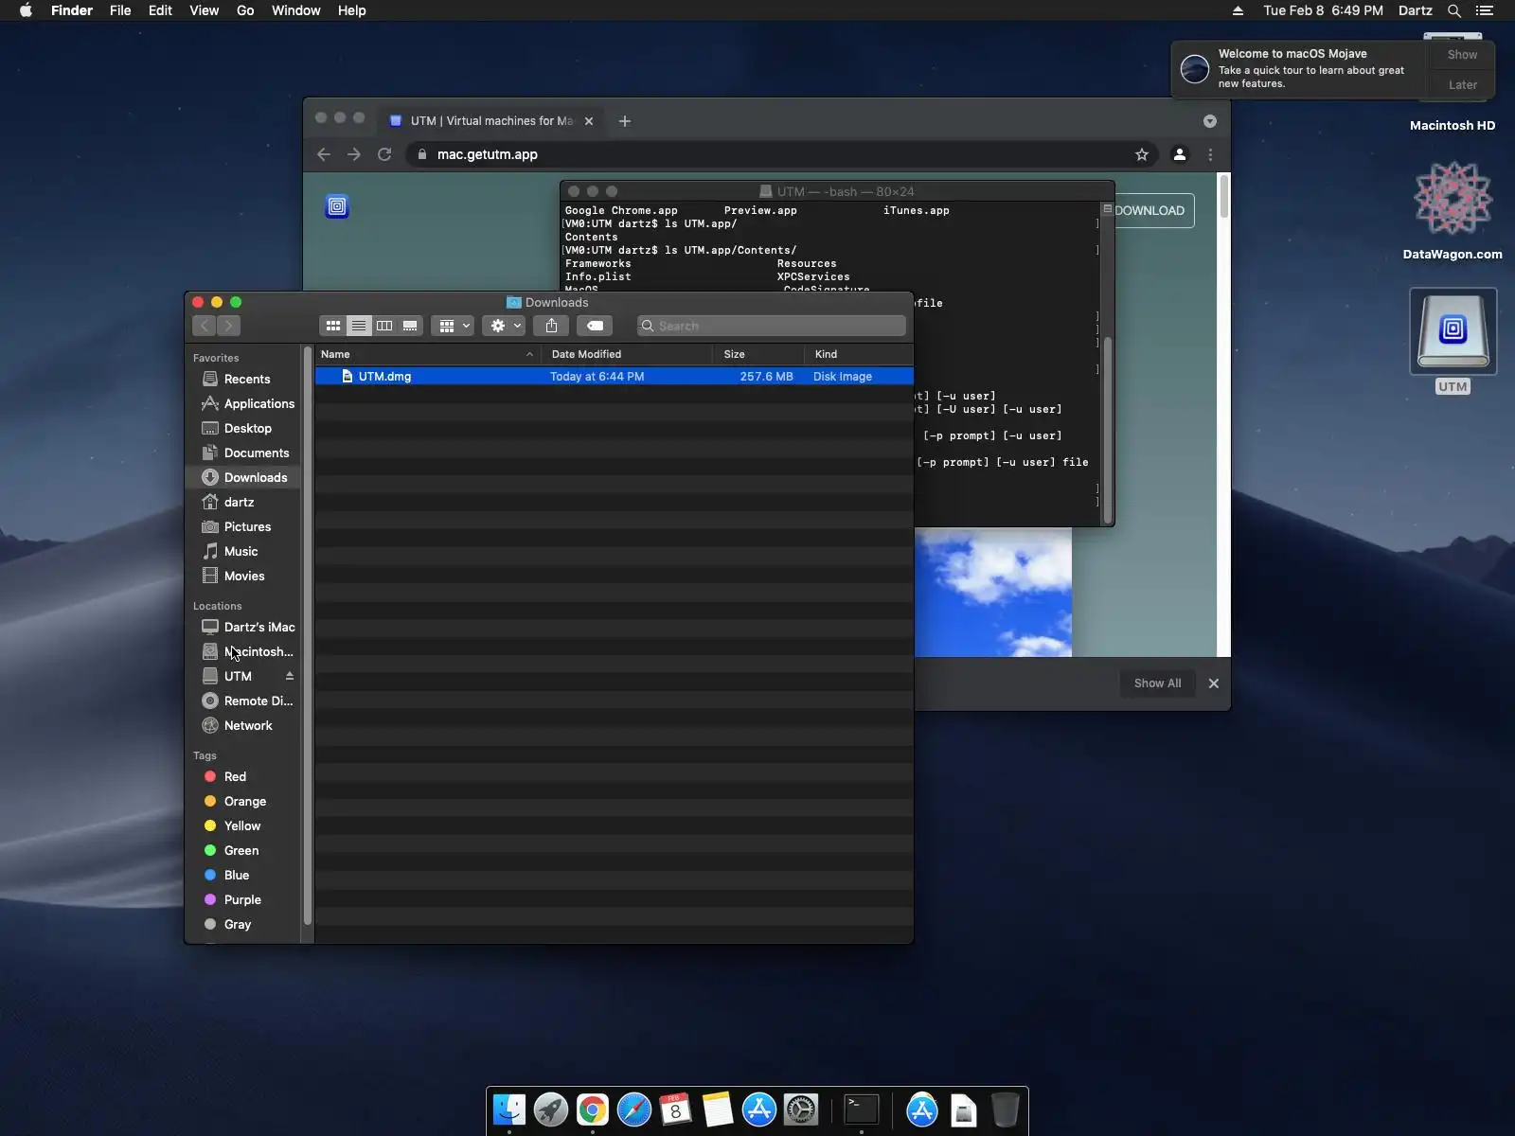This screenshot has width=1515, height=1136.
Task: Bookmark this page with the star icon
Action: (x=1142, y=154)
